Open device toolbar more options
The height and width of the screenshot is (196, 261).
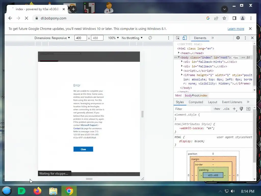[x=168, y=38]
